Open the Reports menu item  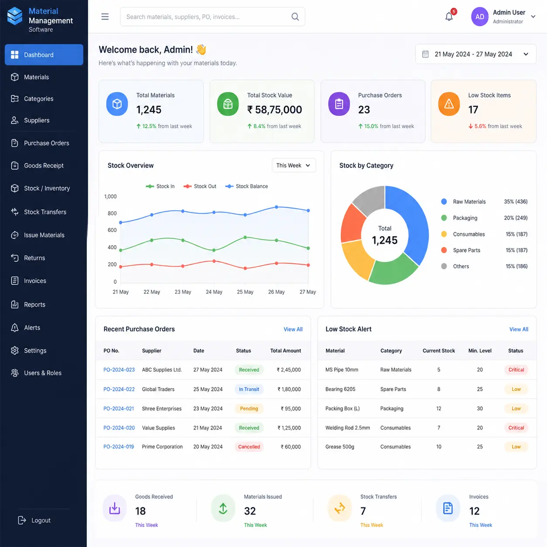(x=44, y=304)
